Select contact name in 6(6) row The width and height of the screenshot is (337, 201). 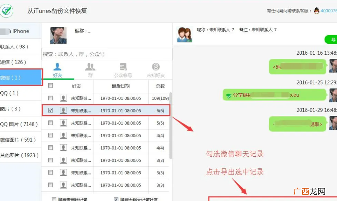[x=81, y=111]
